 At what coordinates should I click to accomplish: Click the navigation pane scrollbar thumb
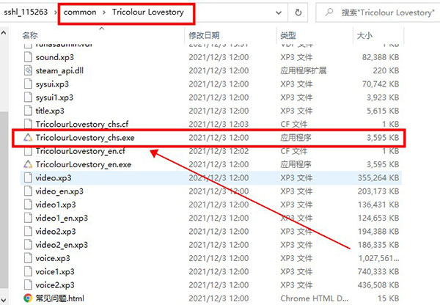click(x=4, y=199)
